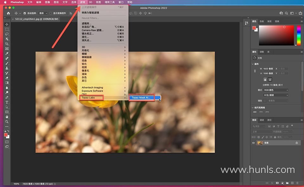
Task: Add a layer mask from Layers panel
Action: pyautogui.click(x=277, y=183)
